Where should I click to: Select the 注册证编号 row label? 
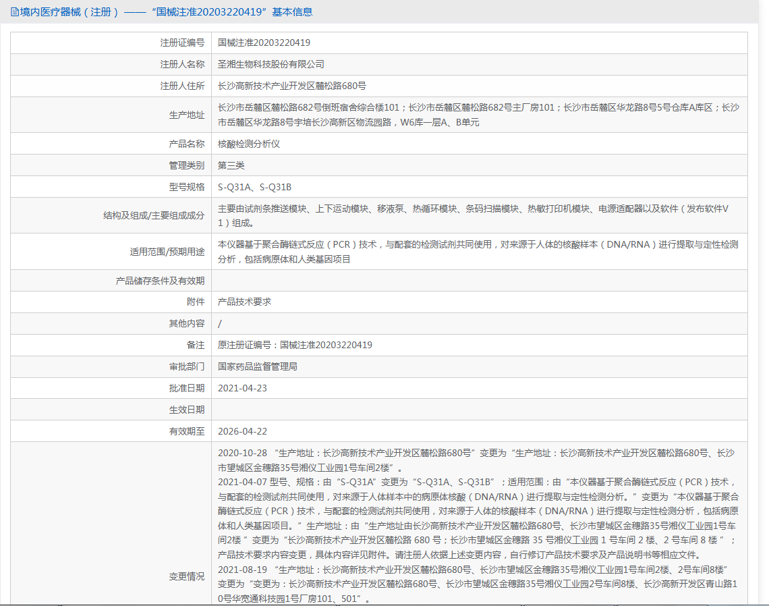[182, 43]
